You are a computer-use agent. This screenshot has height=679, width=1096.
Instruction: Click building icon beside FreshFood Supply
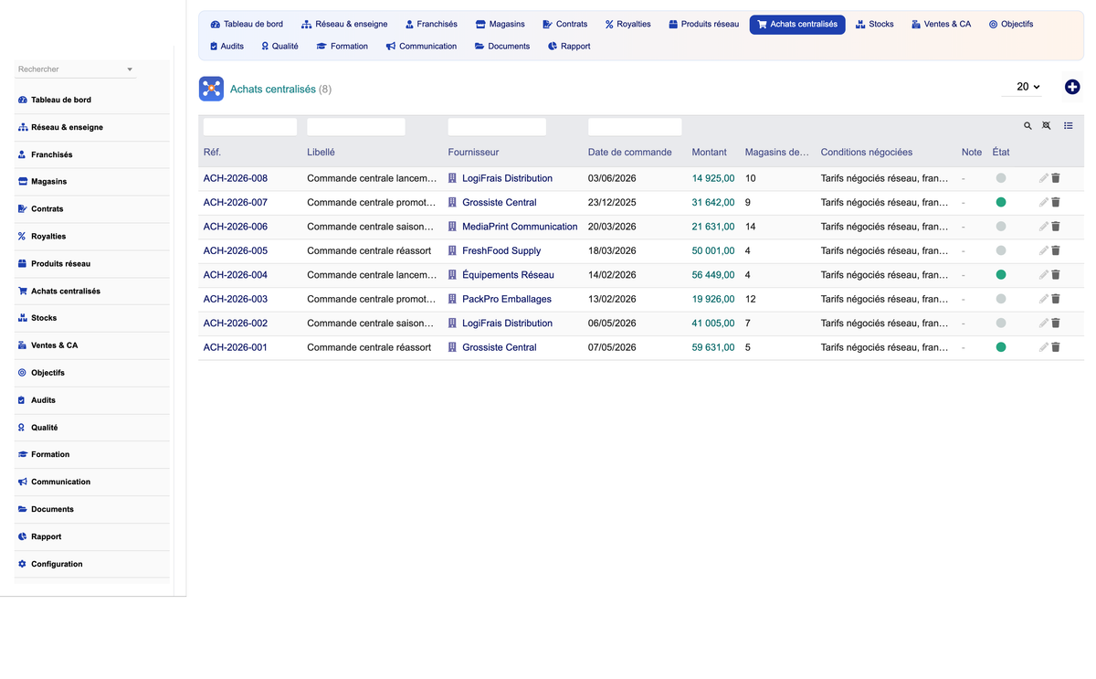(x=452, y=250)
